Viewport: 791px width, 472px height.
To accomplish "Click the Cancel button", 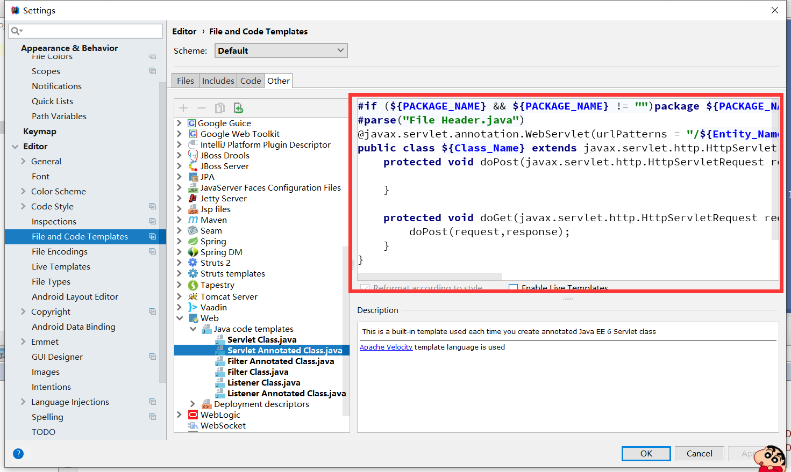I will (x=699, y=454).
